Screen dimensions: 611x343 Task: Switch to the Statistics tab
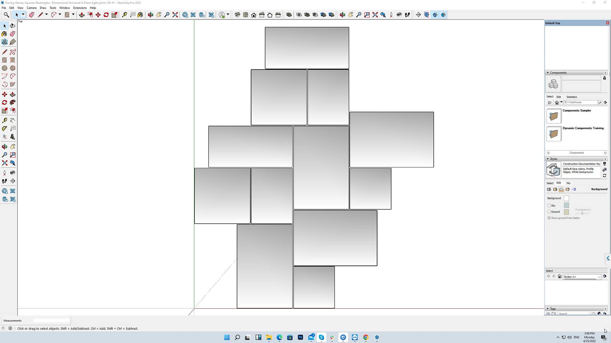[x=572, y=97]
